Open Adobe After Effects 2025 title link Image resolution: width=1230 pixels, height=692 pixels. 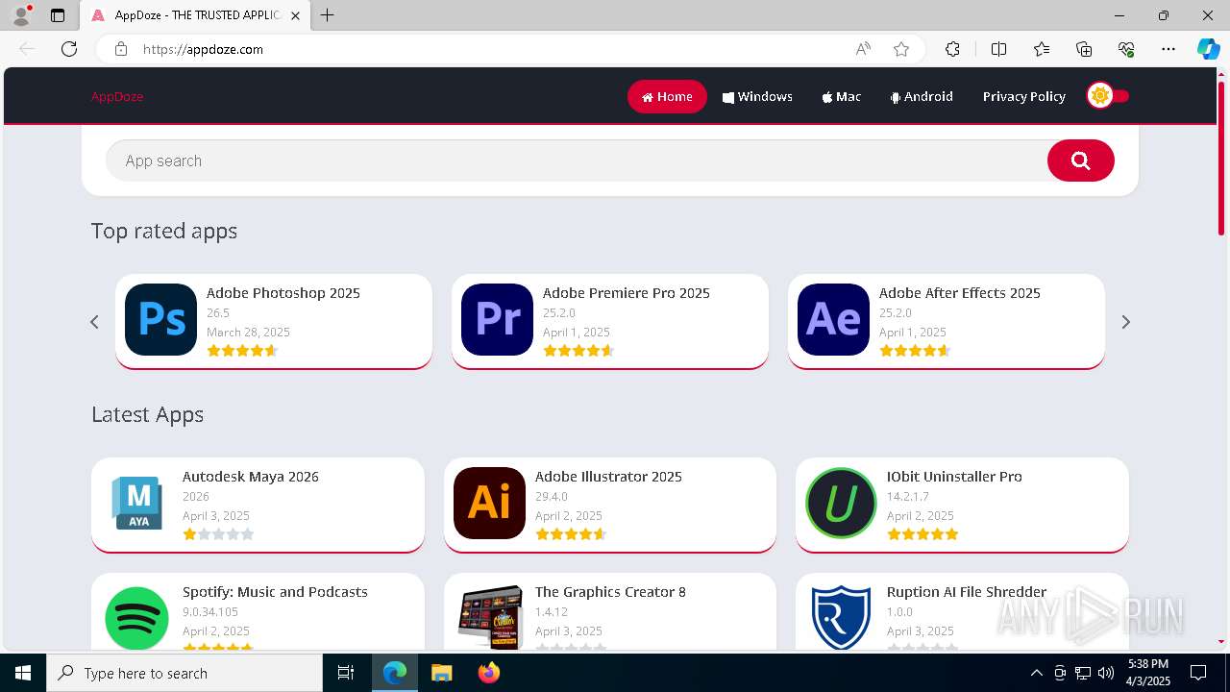(960, 293)
